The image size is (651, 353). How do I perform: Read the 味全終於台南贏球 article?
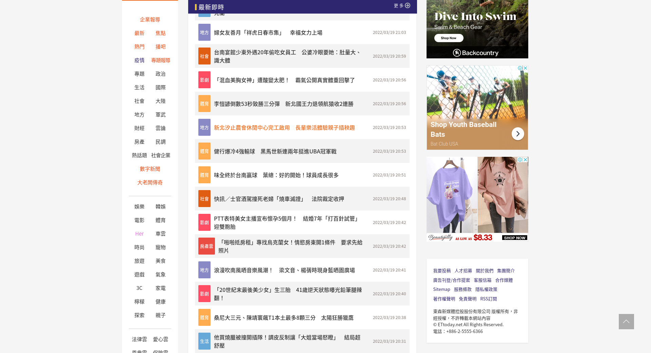[x=276, y=175]
